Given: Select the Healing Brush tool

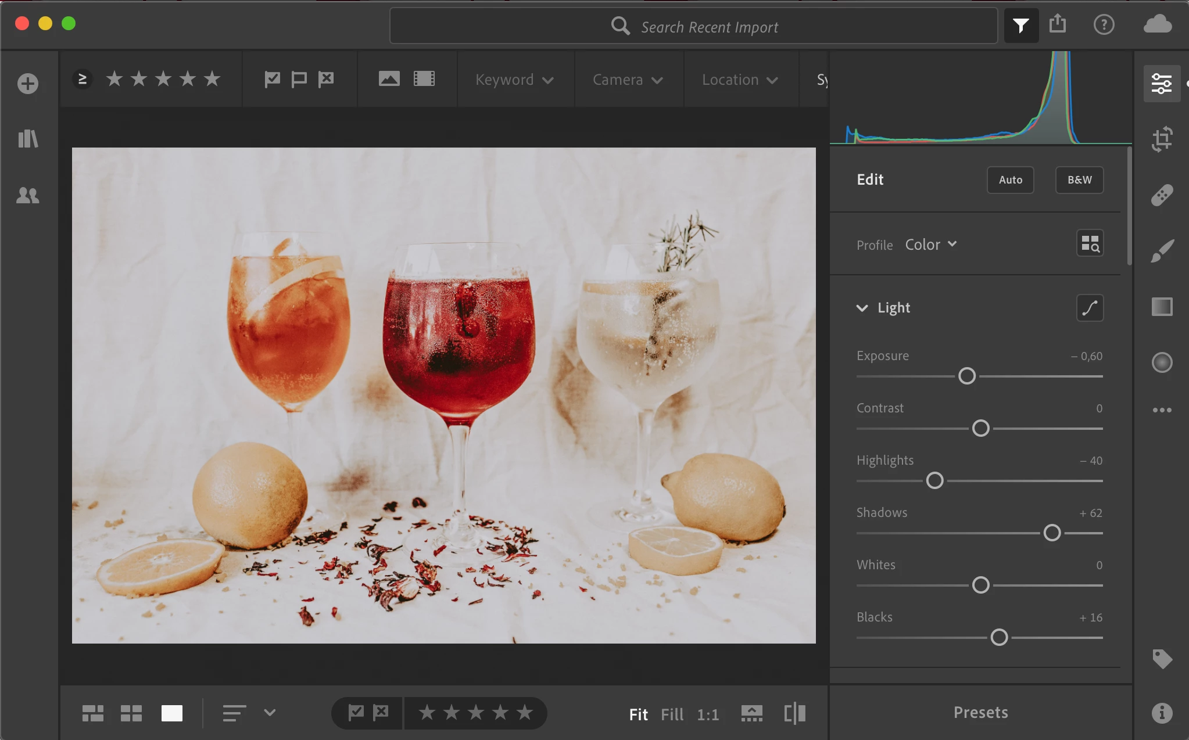Looking at the screenshot, I should coord(1162,195).
